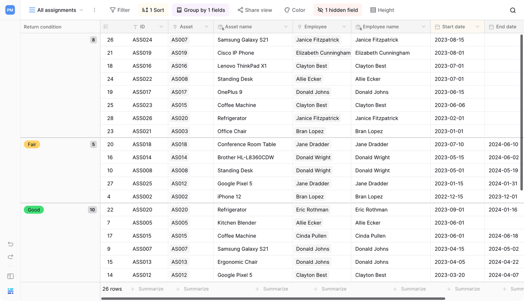
Task: Select the Ergonomic Chair cell
Action: coord(253,262)
